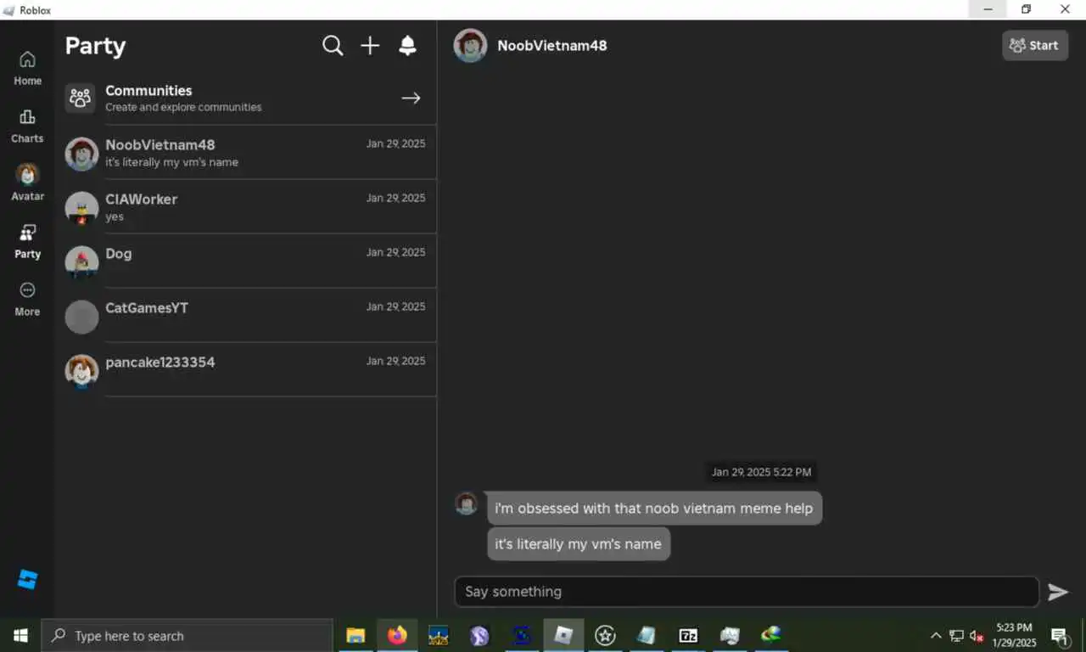
Task: Click NoobVietnam48 name in chat header
Action: pyautogui.click(x=552, y=46)
